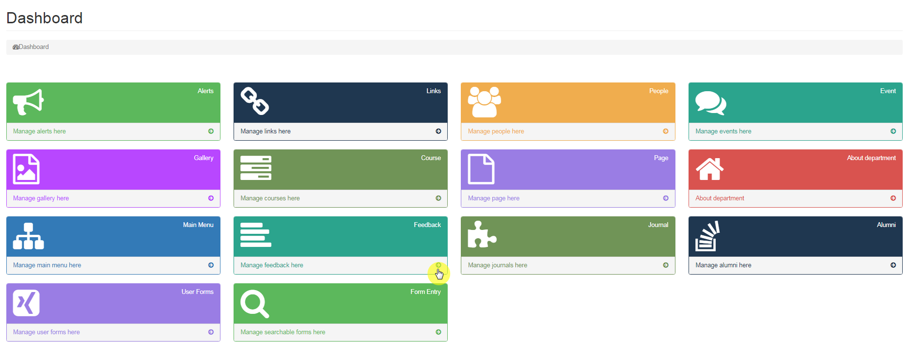Open the Manage alerts here link
The height and width of the screenshot is (358, 909).
39,131
